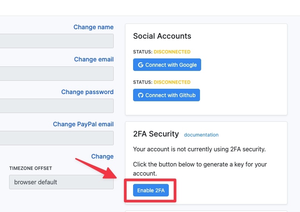Click the DISCONNECTED status above Github button
The width and height of the screenshot is (300, 212).
click(x=172, y=82)
